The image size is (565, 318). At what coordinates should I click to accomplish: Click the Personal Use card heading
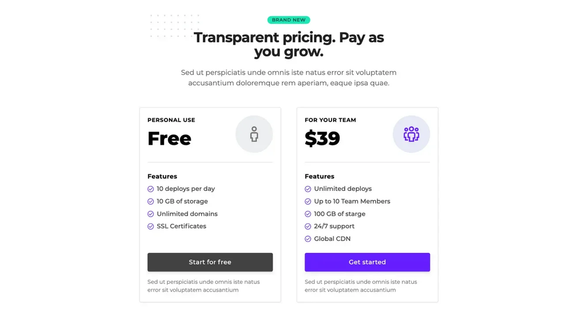click(171, 120)
